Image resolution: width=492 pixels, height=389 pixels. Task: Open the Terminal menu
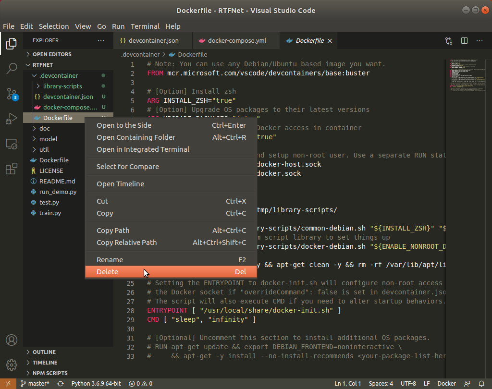click(x=145, y=26)
